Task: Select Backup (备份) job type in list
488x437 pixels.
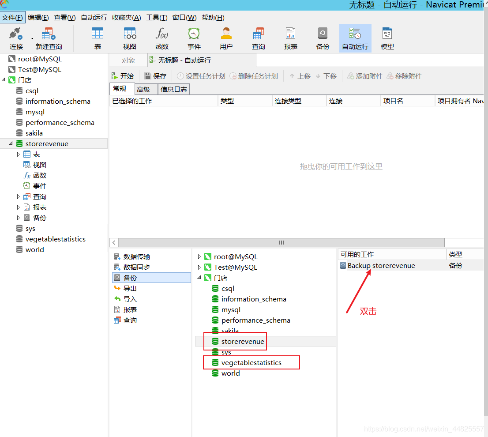Action: (152, 278)
